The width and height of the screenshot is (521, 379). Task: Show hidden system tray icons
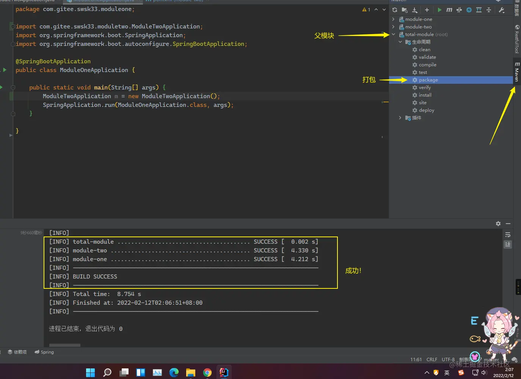click(x=427, y=373)
